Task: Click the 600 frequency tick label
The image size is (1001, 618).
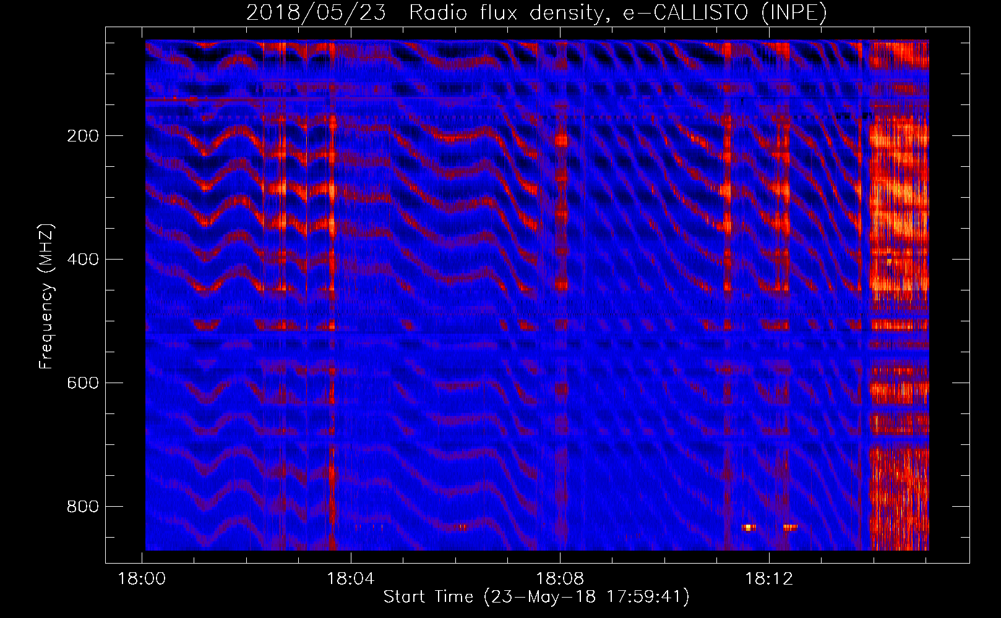Action: click(83, 383)
